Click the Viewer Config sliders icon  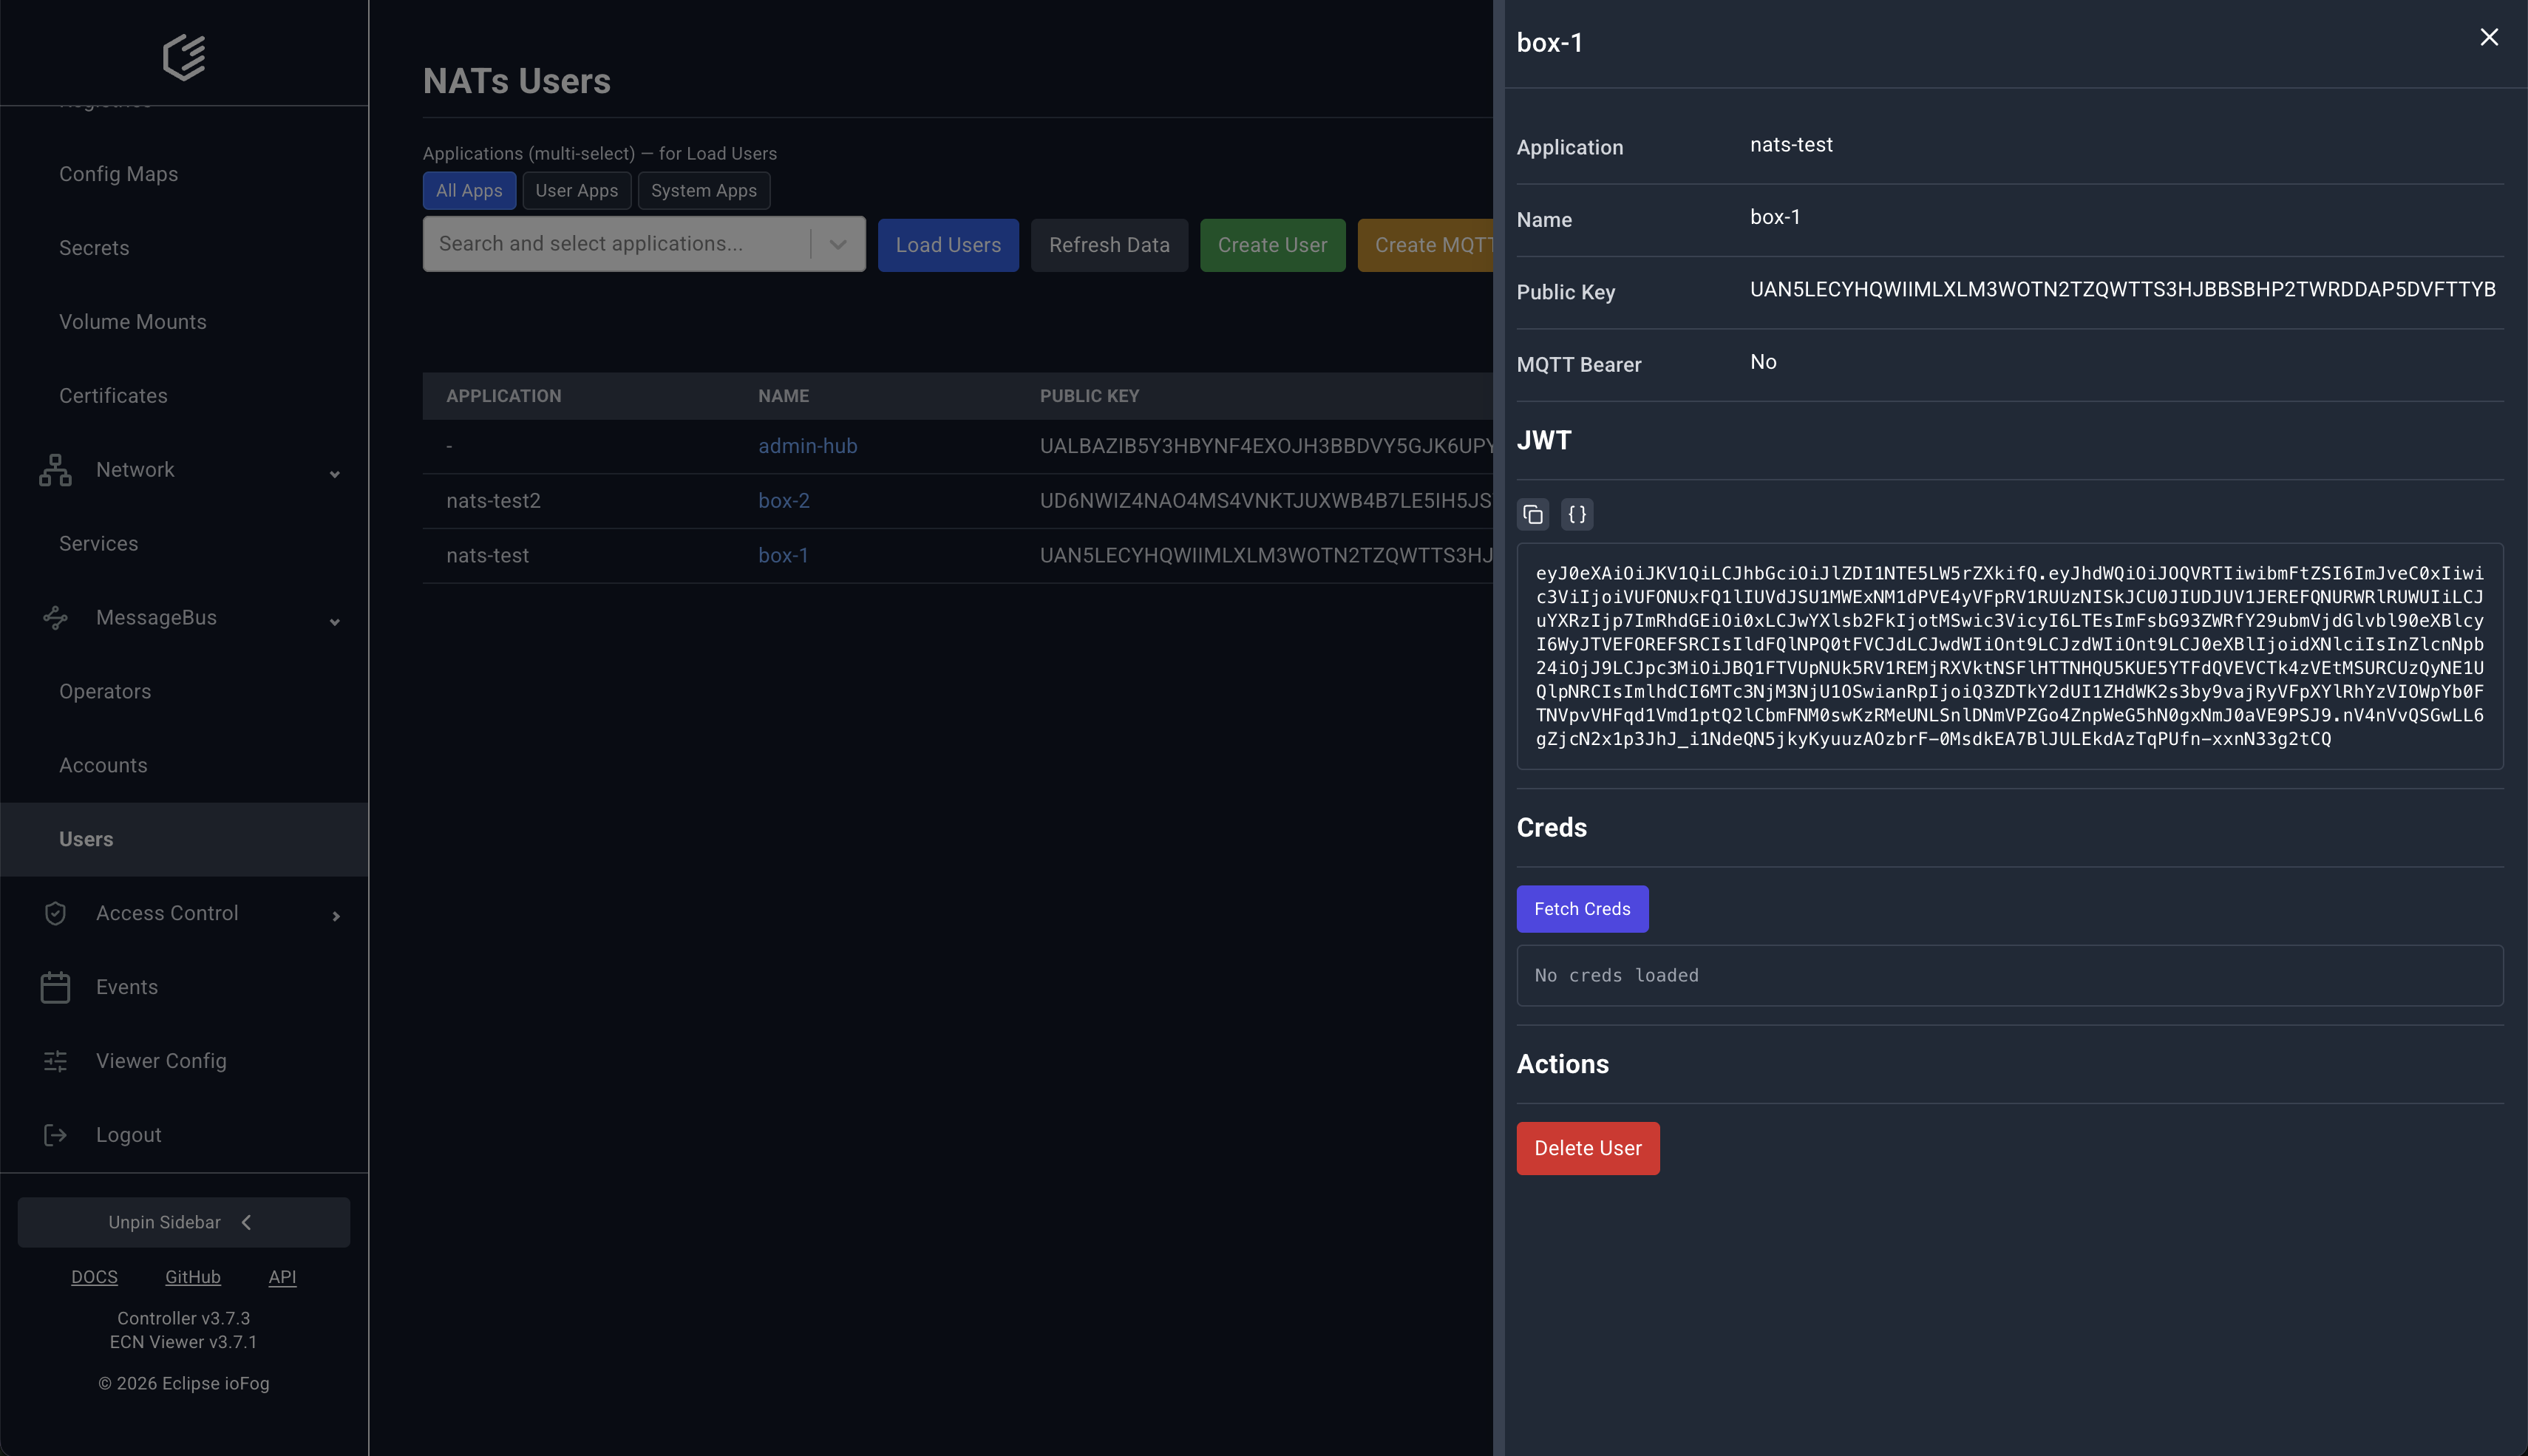click(54, 1061)
